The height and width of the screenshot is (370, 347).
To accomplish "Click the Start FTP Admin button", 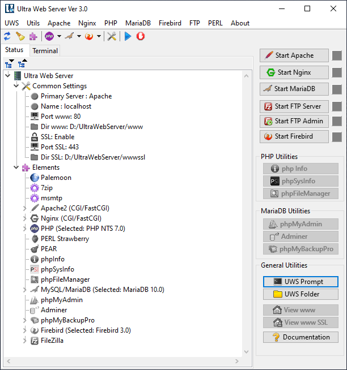I will 294,121.
